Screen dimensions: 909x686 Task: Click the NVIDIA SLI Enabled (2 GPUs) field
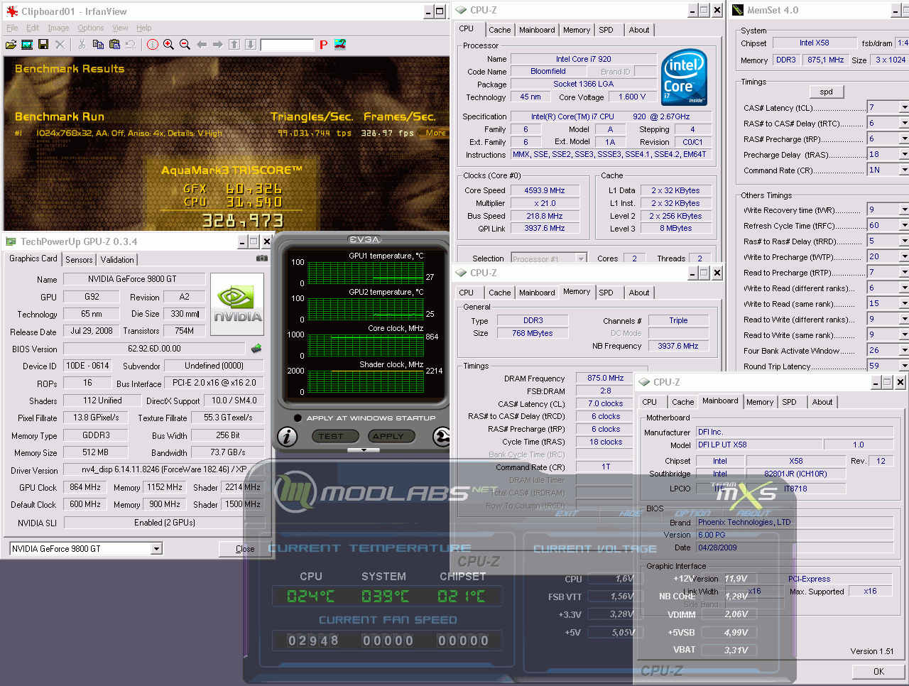(164, 523)
